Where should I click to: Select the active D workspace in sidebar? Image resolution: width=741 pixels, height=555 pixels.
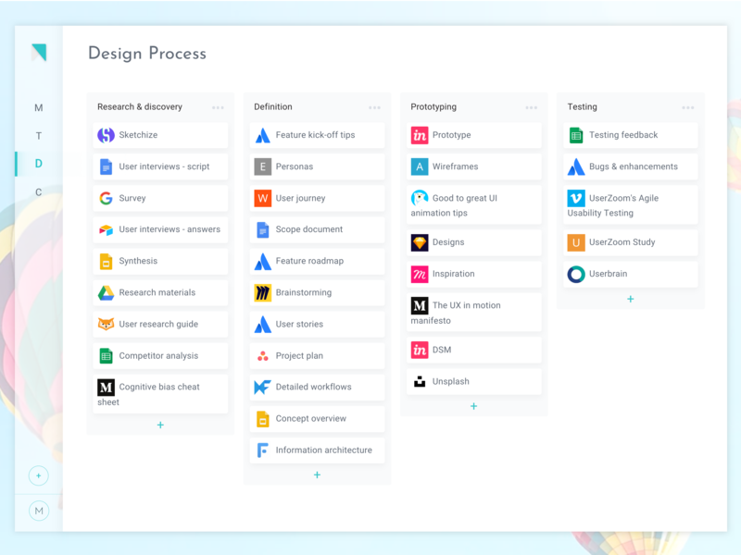39,164
